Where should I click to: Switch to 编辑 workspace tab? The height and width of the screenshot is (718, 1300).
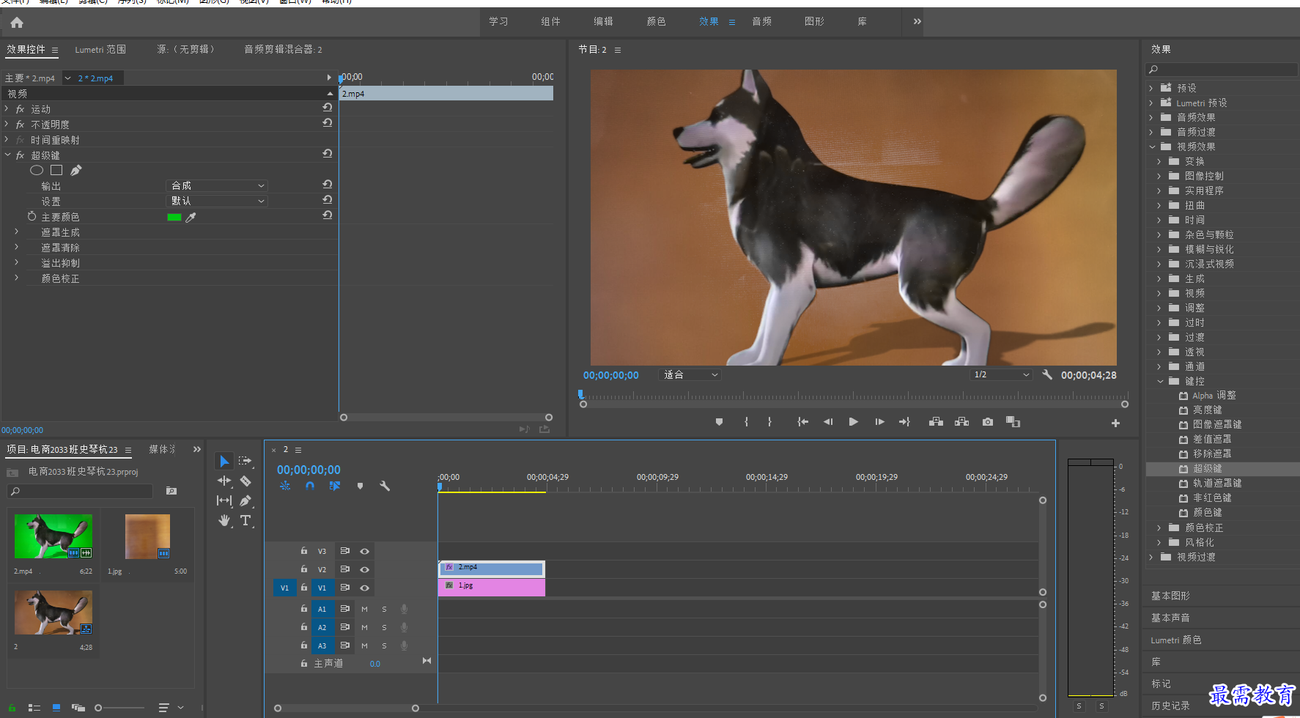[x=604, y=21]
